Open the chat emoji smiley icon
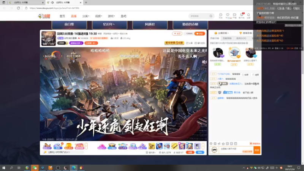 (211, 144)
